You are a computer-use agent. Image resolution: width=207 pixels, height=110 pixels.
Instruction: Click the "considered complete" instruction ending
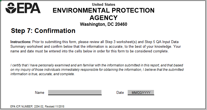point(152,51)
